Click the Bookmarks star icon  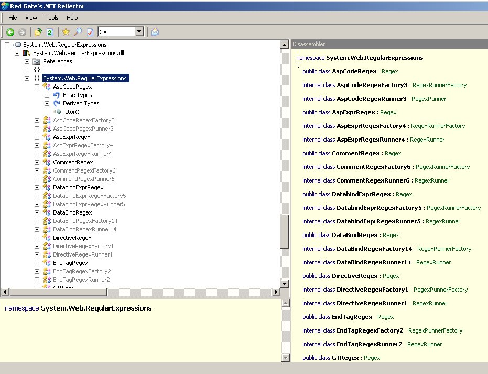click(66, 32)
